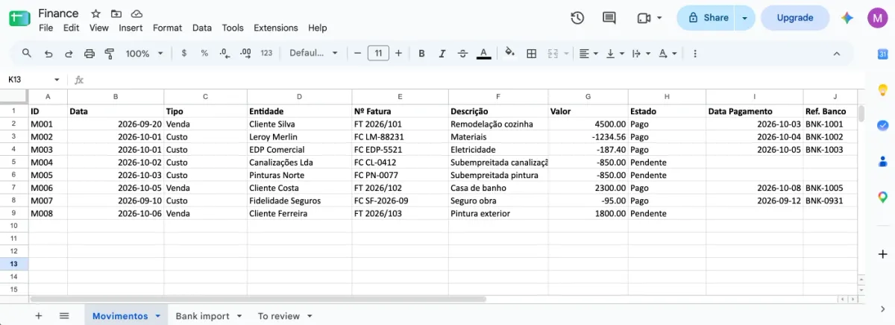
Task: Increase decimal places
Action: [x=245, y=54]
